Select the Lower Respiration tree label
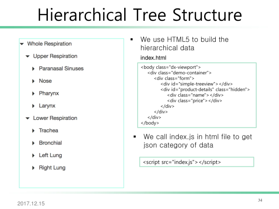Viewport: 279px width, 209px height. (x=55, y=118)
